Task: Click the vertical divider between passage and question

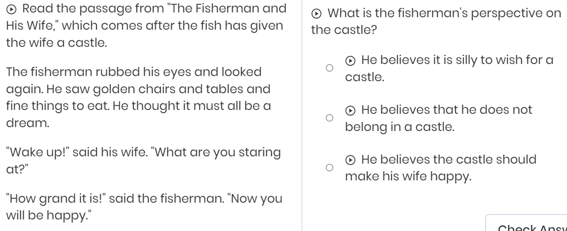Action: 302,115
